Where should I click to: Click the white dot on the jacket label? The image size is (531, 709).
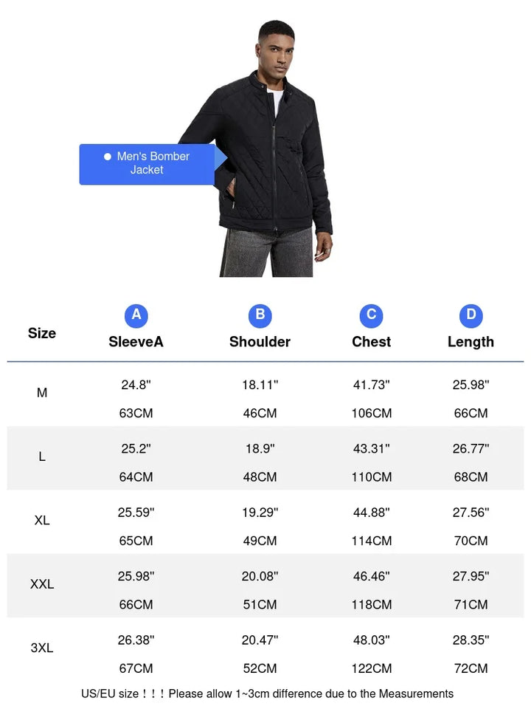click(108, 157)
